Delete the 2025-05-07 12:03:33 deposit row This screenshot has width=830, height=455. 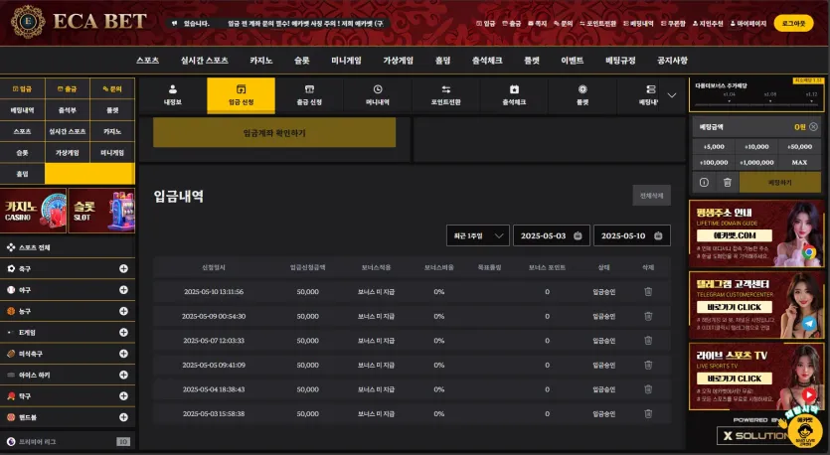click(648, 340)
